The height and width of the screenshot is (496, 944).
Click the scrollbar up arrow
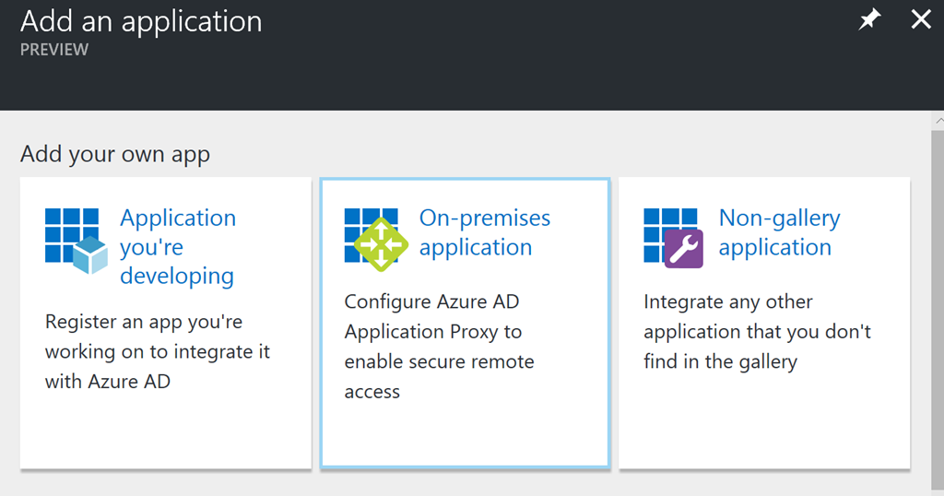click(938, 121)
